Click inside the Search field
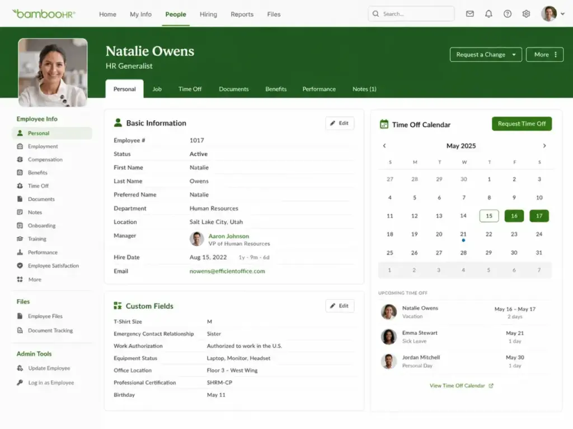 [411, 14]
